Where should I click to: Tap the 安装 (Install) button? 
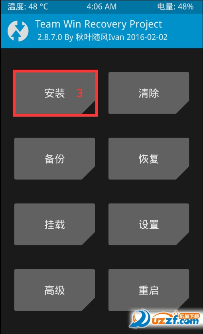pyautogui.click(x=55, y=93)
